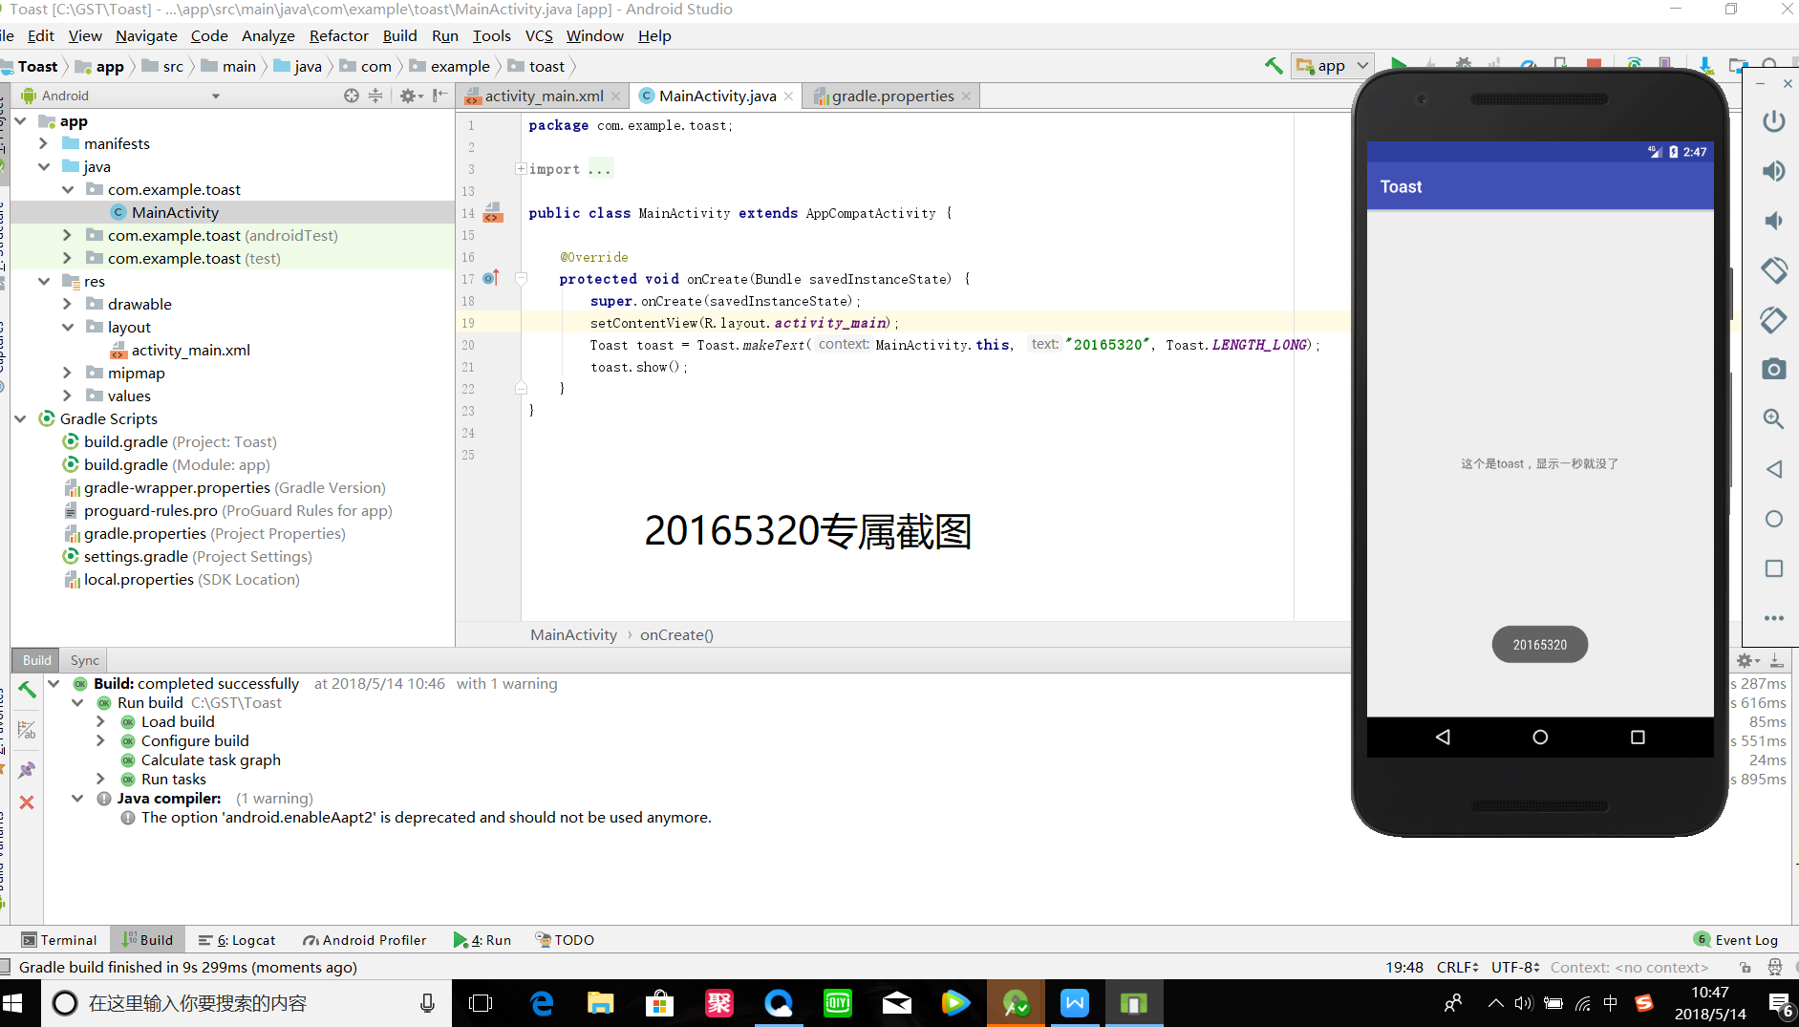Image resolution: width=1799 pixels, height=1027 pixels.
Task: Expand folded import block on line 3
Action: [521, 169]
